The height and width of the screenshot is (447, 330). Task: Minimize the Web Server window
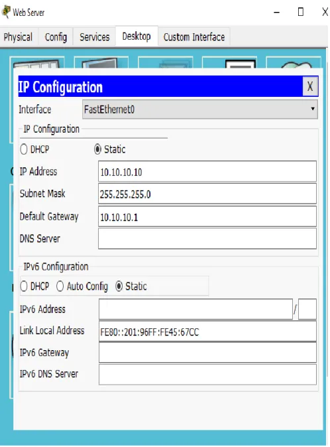pos(276,12)
